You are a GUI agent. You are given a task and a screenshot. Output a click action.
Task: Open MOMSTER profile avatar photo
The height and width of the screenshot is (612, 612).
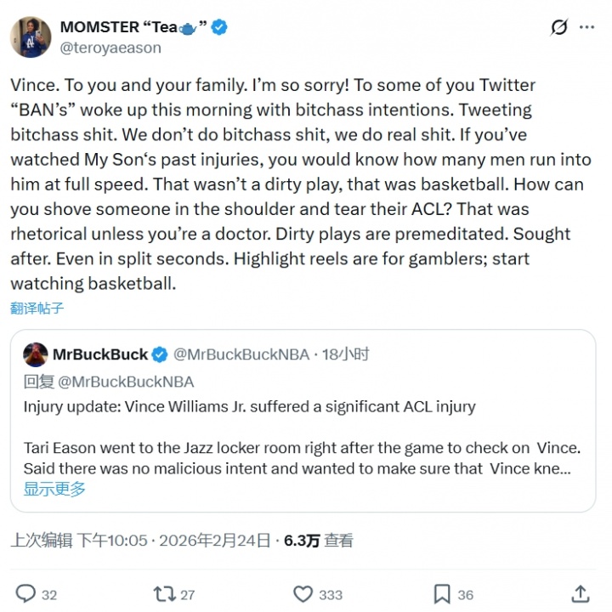30,36
